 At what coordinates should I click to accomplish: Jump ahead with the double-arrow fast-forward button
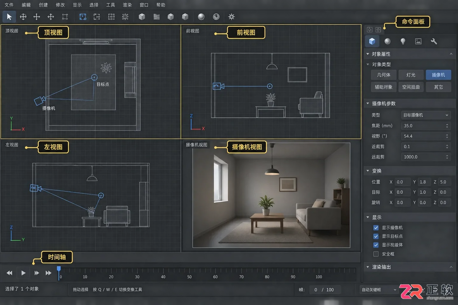tap(48, 273)
